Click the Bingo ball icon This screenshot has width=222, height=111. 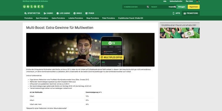75,13
